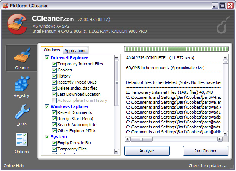Uncheck the Internet Explorer group checkbox

coord(47,58)
